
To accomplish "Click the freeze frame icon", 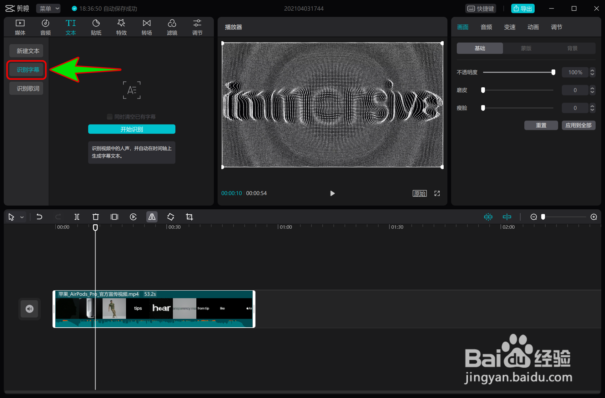I will 114,217.
